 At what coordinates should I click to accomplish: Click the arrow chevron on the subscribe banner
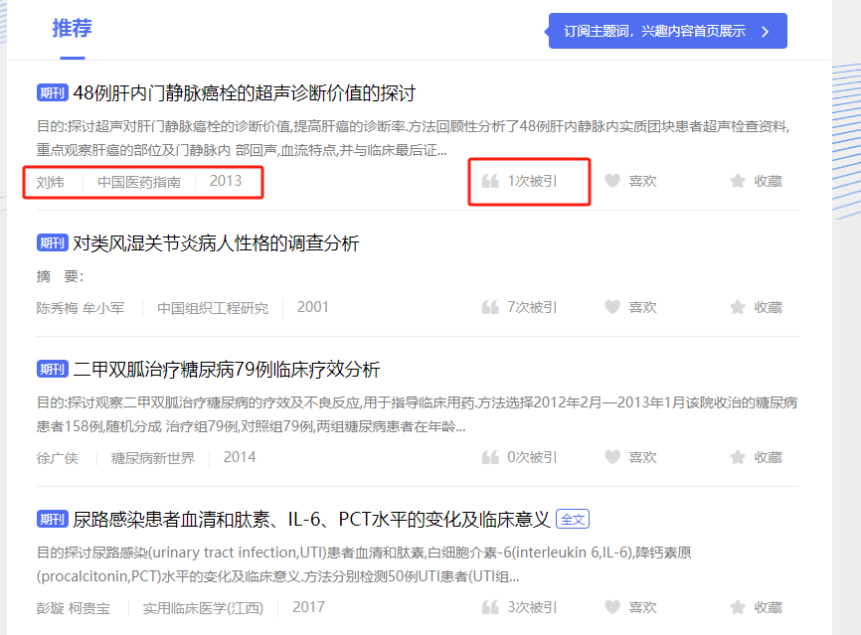764,31
